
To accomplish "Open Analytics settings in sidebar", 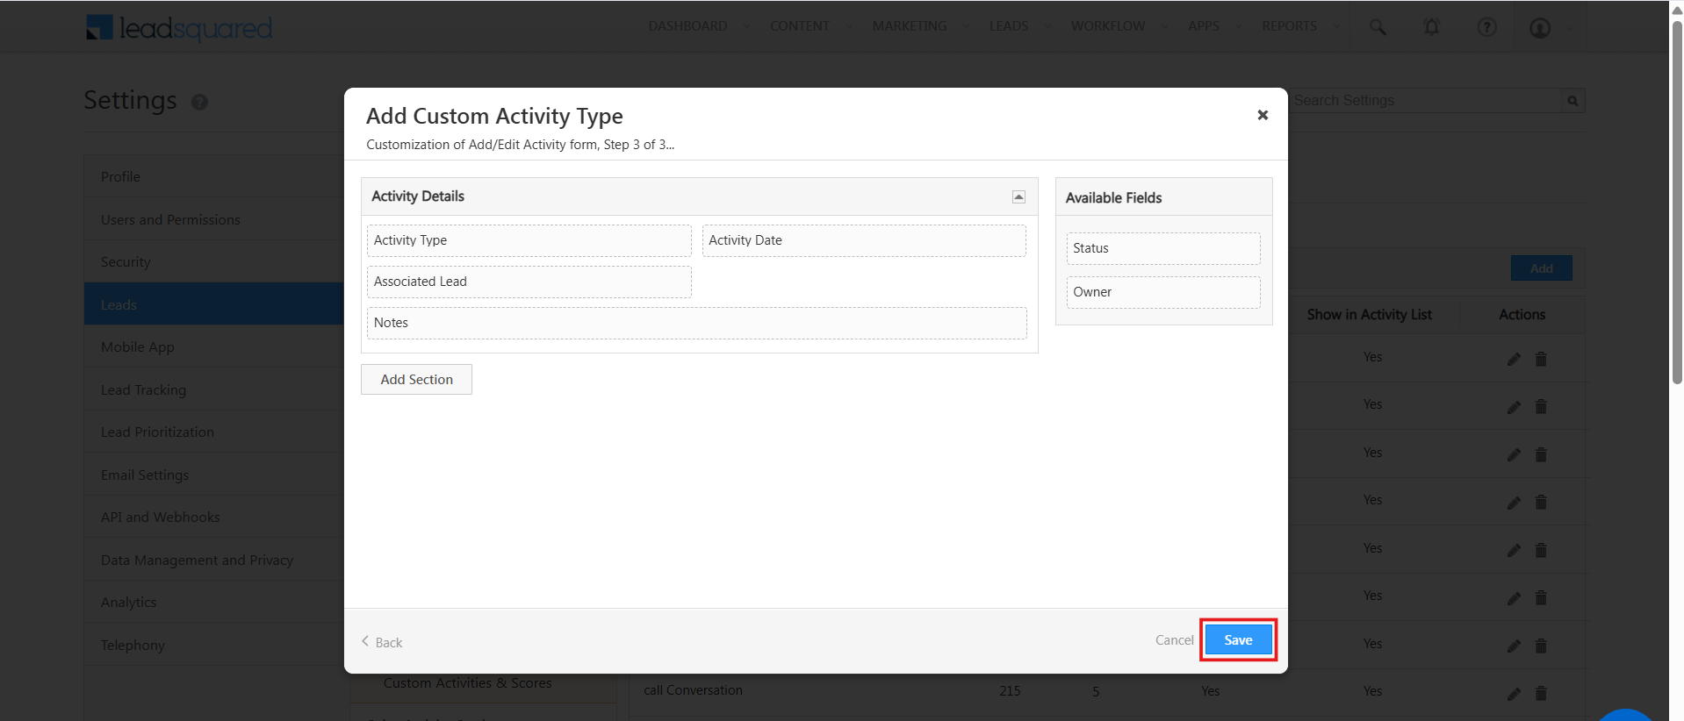I will tap(213, 602).
